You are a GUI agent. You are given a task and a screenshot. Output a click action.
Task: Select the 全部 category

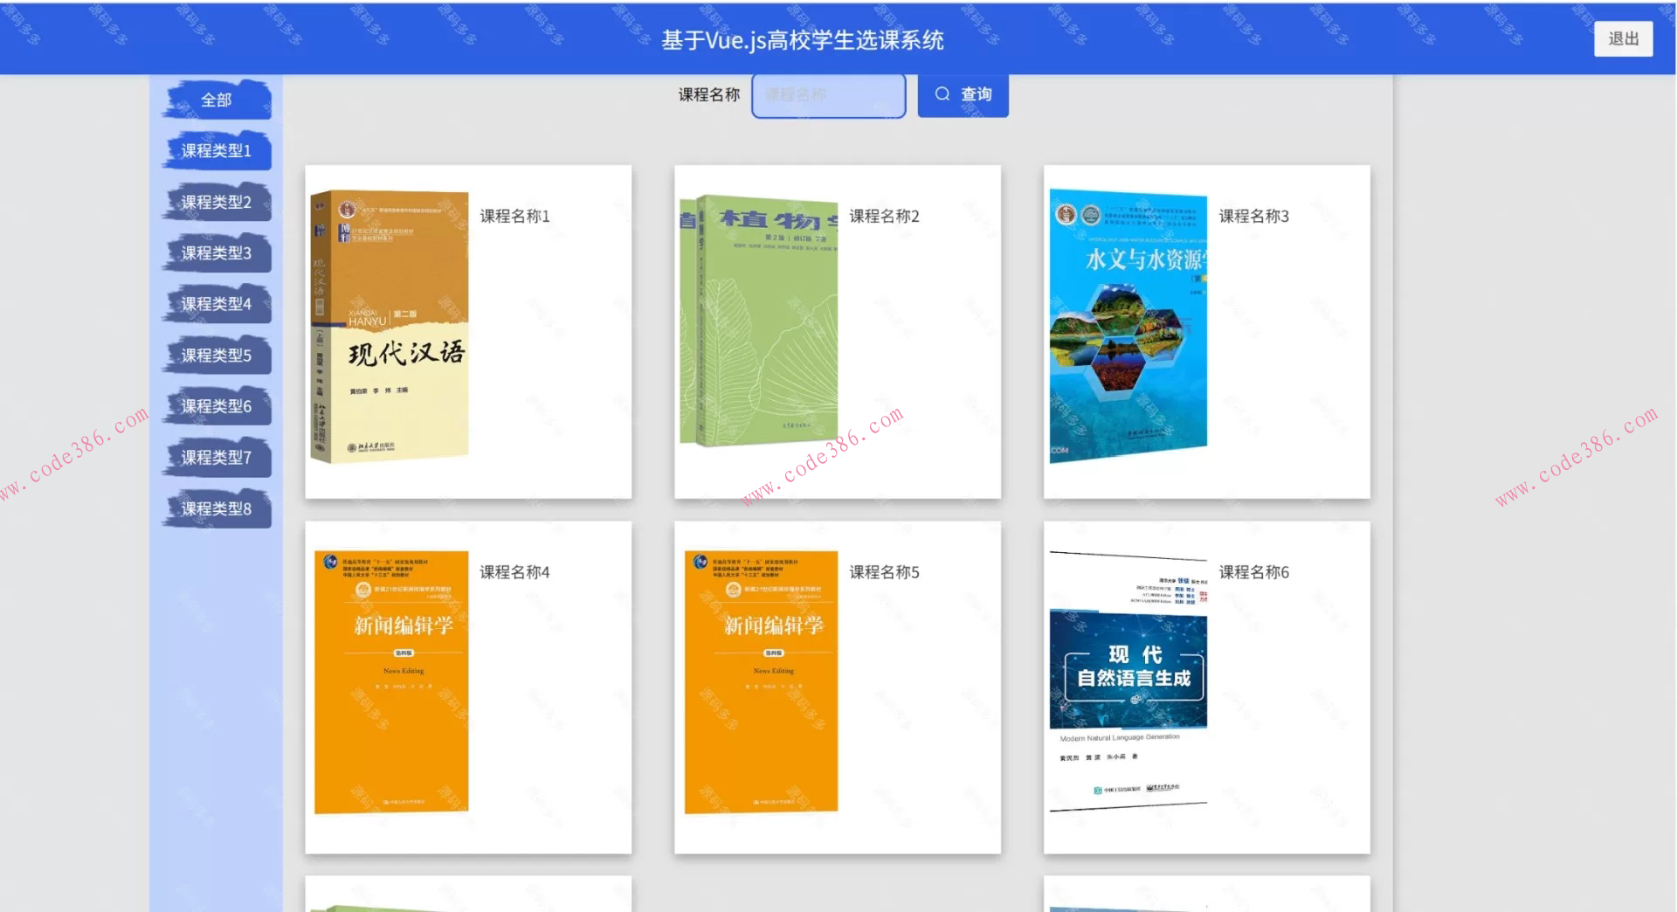(217, 100)
